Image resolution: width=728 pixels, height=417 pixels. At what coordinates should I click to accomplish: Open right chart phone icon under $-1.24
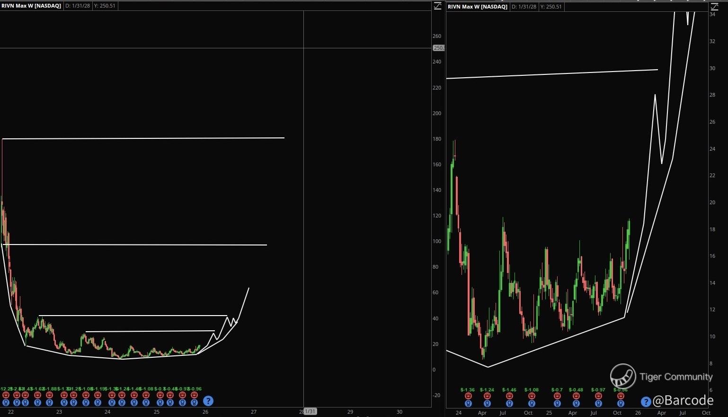click(x=487, y=396)
